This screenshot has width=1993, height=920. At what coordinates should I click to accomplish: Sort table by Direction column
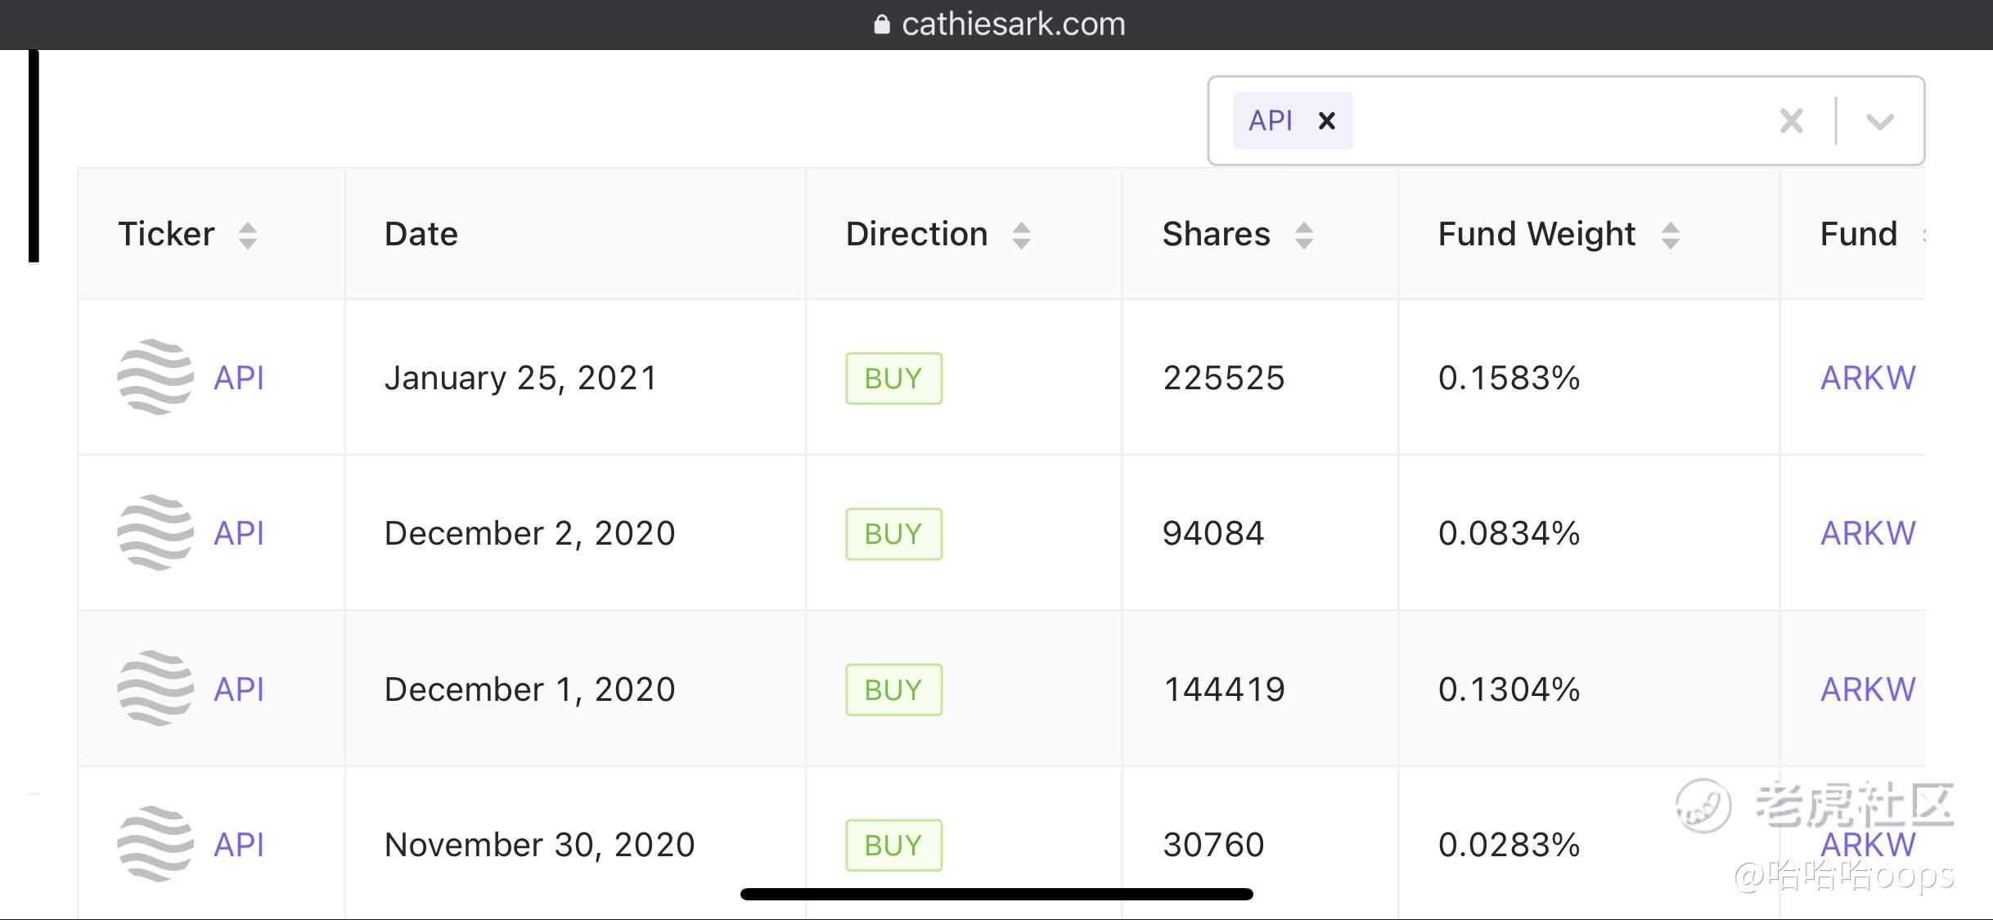[x=1020, y=235]
